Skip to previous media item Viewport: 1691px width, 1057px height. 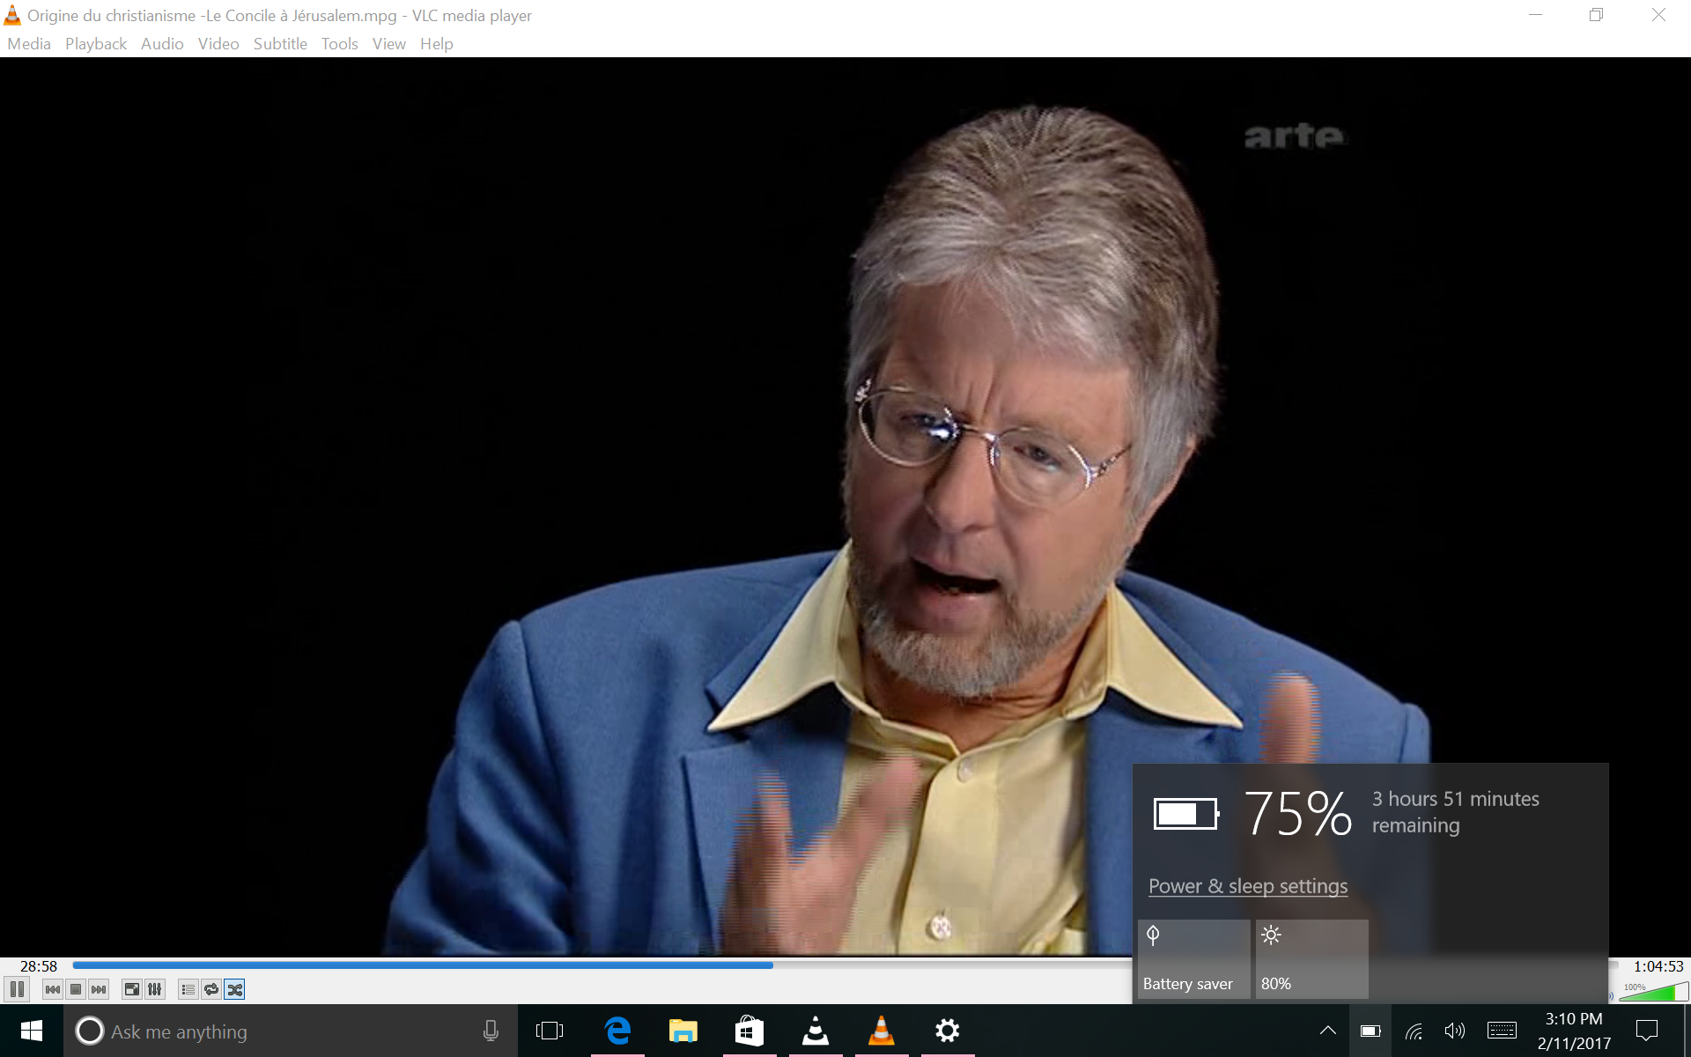tap(53, 989)
